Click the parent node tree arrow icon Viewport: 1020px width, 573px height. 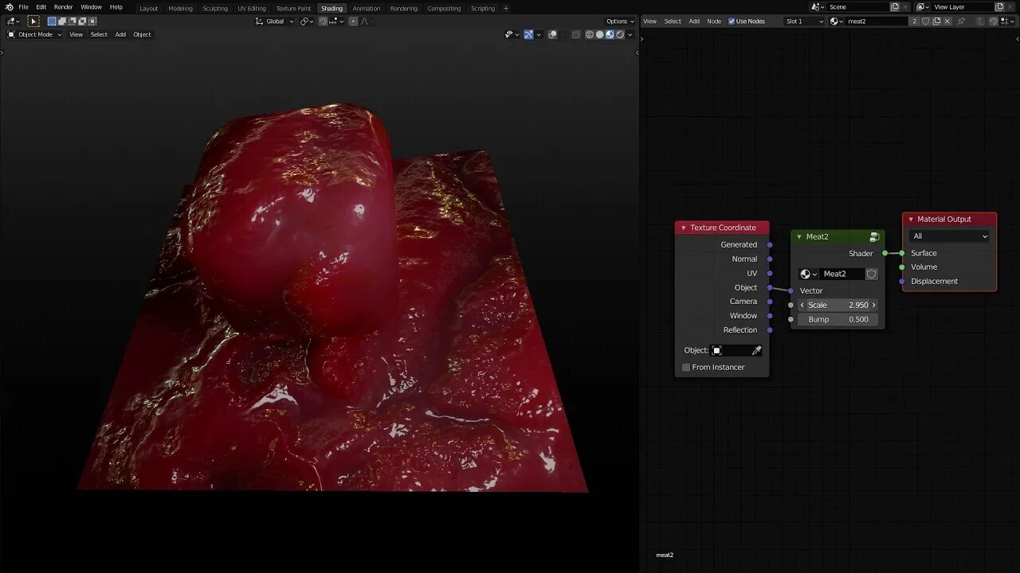(981, 21)
